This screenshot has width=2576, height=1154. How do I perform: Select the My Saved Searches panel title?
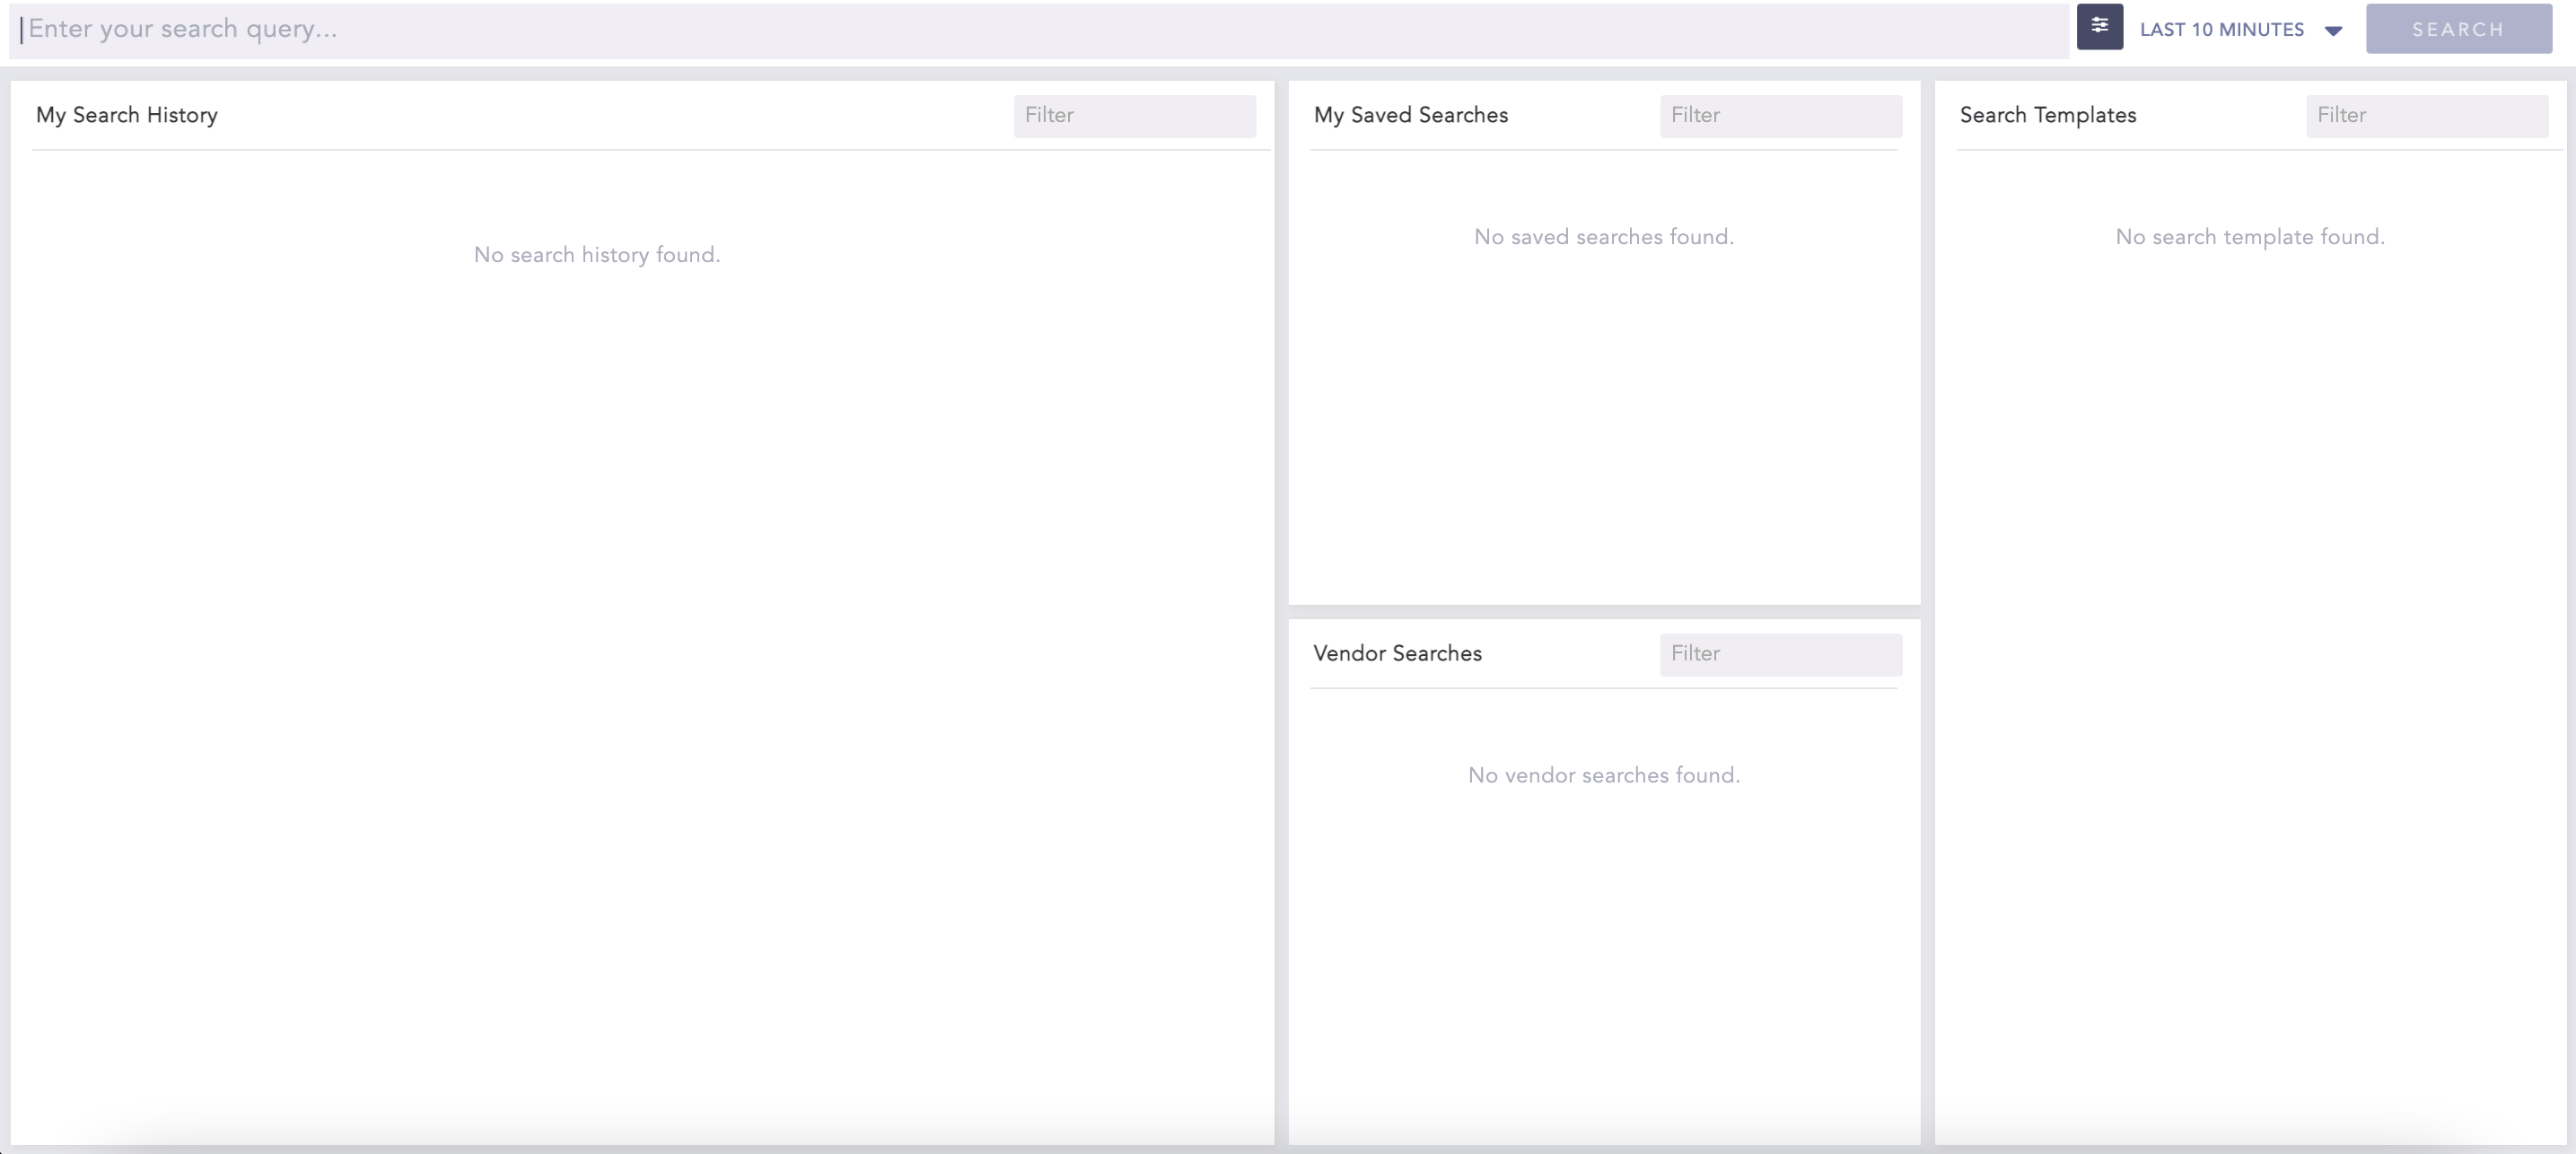point(1410,115)
